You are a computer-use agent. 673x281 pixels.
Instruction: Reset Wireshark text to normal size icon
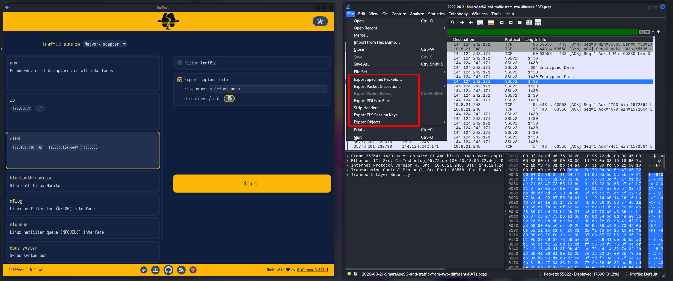click(x=520, y=22)
